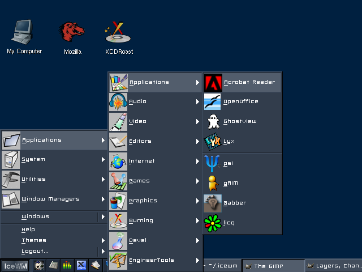Click the licq green flower icon
The image size is (362, 272).
[213, 223]
